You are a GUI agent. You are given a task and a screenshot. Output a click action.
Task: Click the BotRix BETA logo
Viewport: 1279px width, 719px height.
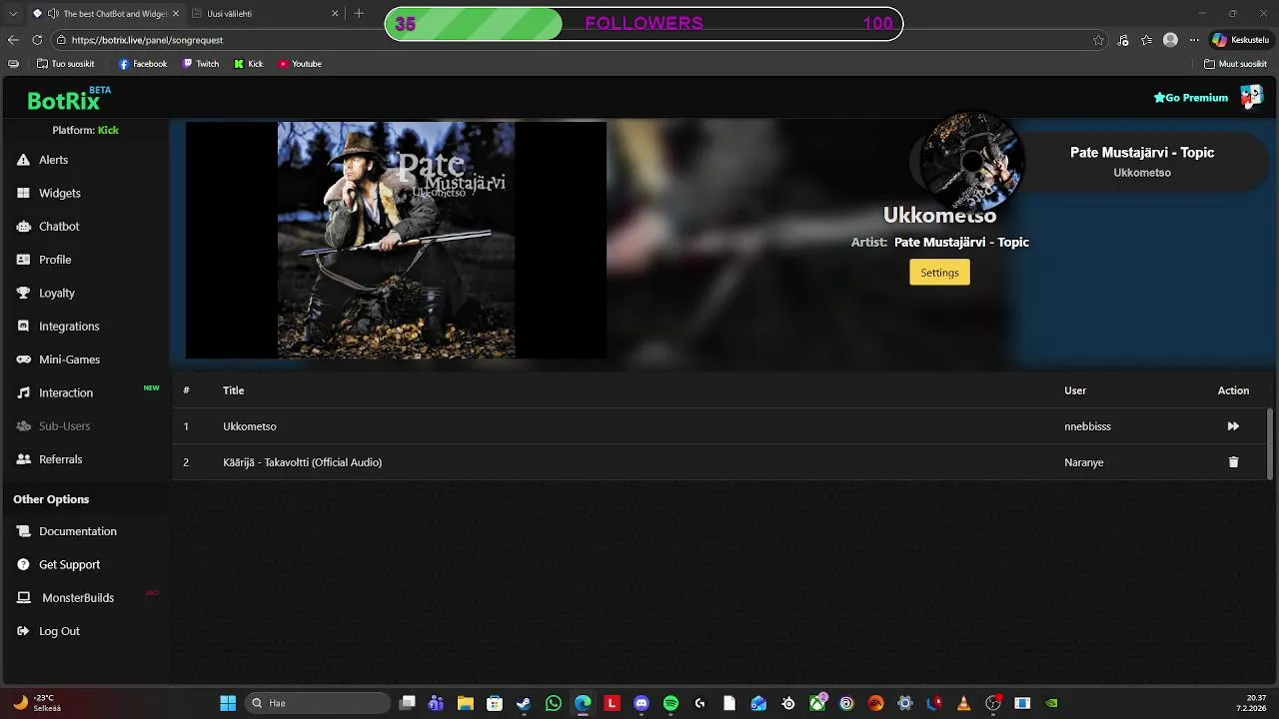click(x=68, y=99)
